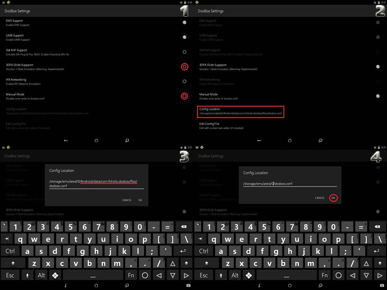Image resolution: width=387 pixels, height=290 pixels.
Task: Turn off 3DFX Glide Support on top-right screen
Action: click(x=378, y=66)
